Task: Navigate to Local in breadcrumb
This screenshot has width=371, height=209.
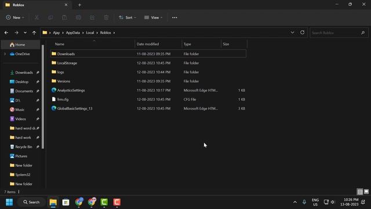Action: coord(90,33)
